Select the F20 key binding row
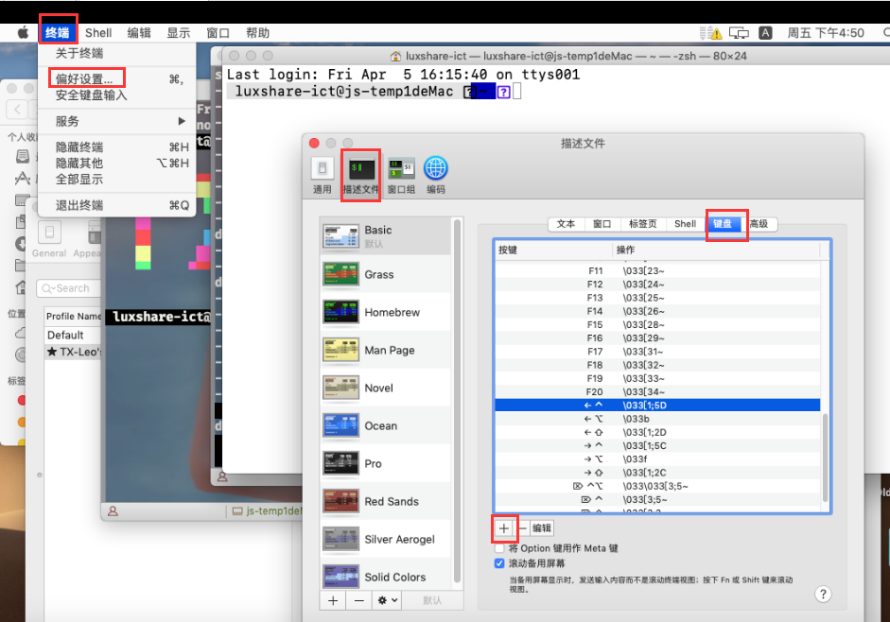 click(658, 391)
